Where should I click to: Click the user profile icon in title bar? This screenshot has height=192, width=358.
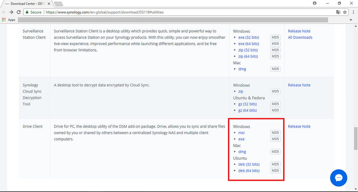(x=315, y=3)
